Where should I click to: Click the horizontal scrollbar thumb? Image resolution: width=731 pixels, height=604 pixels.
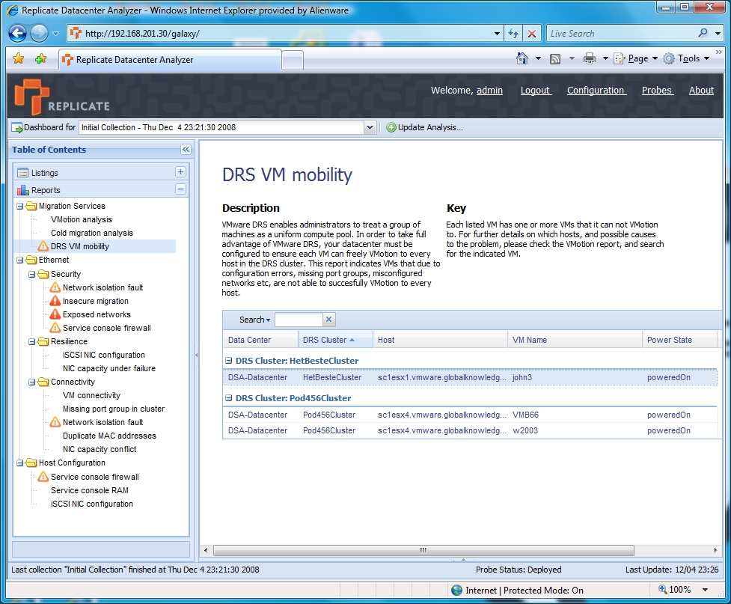coord(423,550)
